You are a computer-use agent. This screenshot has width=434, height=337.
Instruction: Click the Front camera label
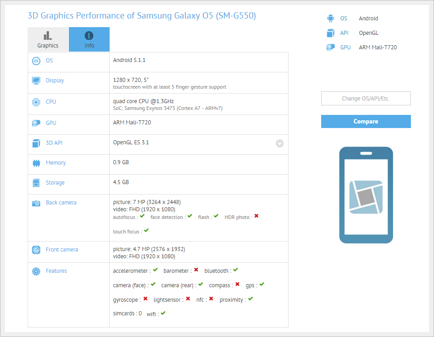(62, 250)
